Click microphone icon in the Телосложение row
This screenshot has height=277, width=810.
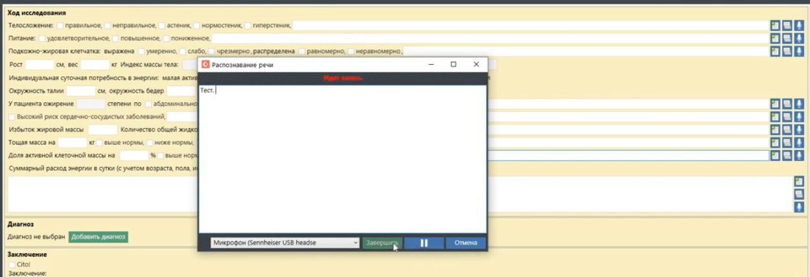coord(799,25)
